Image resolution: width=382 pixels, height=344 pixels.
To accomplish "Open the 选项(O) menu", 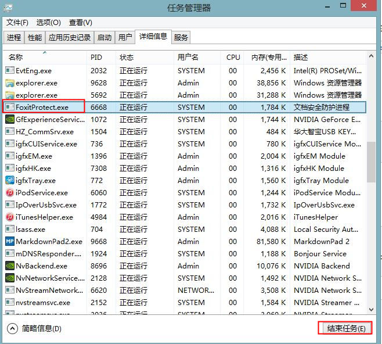I will click(x=49, y=23).
